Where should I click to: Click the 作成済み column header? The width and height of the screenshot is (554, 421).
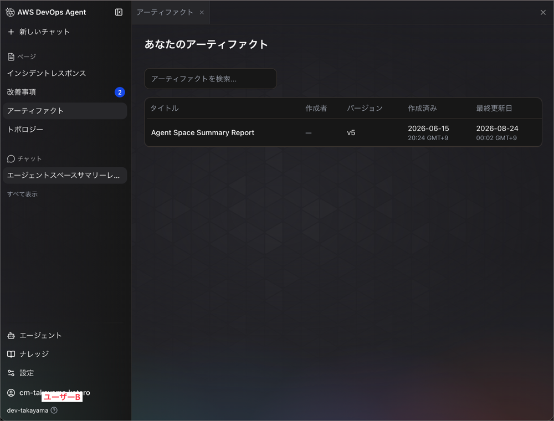point(422,108)
